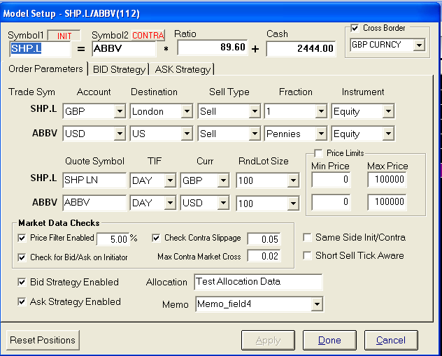
Task: Open SHP.L Account dropdown showing GBP
Action: coord(120,111)
